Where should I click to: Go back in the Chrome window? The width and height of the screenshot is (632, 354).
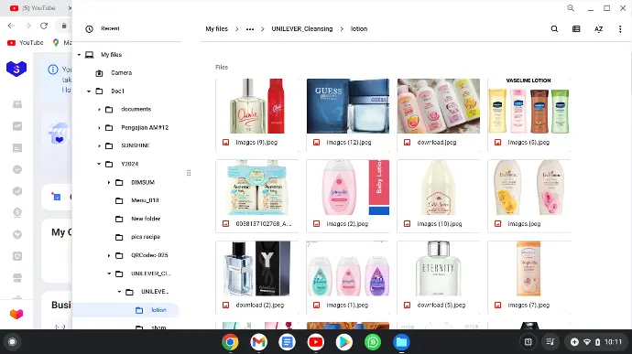(x=11, y=26)
